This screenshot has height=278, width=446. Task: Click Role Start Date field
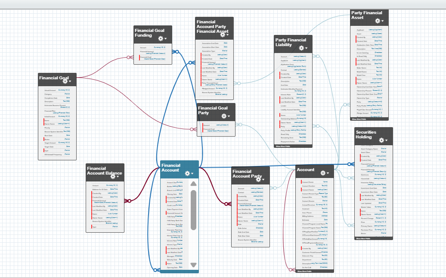click(x=251, y=236)
